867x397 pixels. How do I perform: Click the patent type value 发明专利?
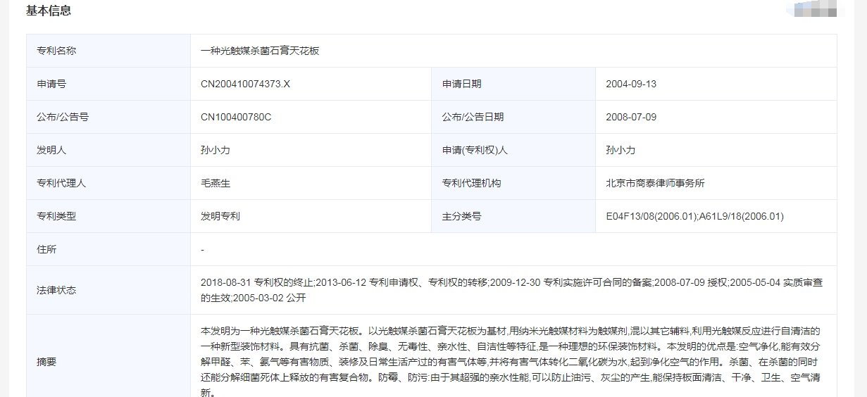[x=220, y=216]
